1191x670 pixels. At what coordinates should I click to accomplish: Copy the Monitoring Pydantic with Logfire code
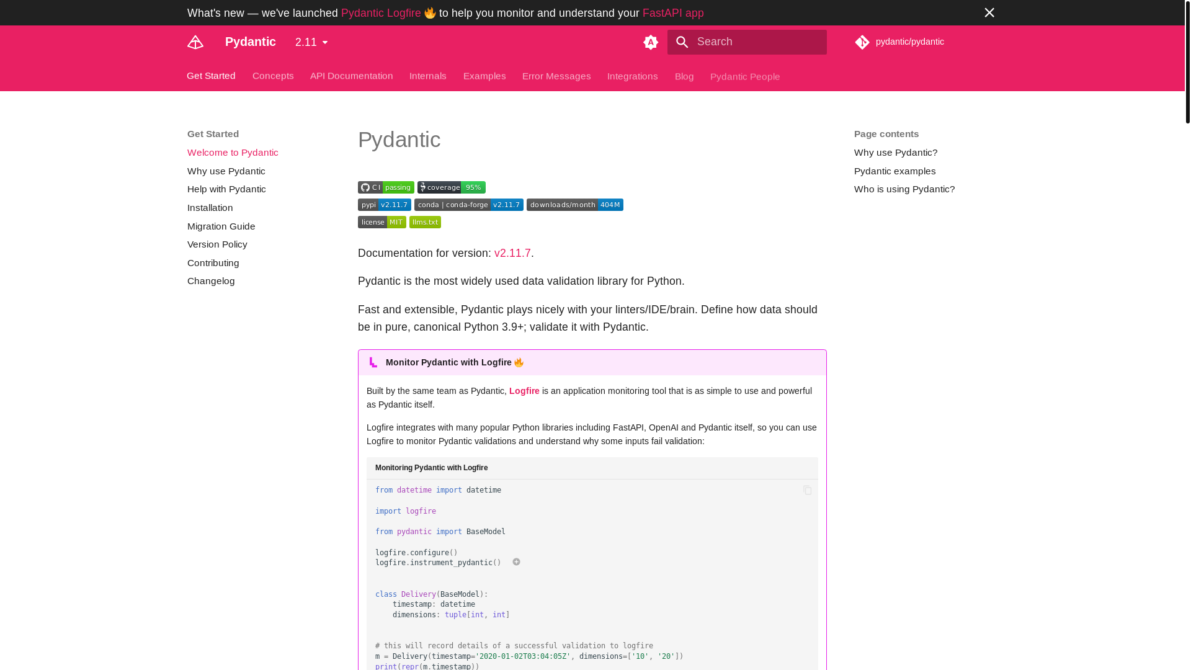pos(808,490)
